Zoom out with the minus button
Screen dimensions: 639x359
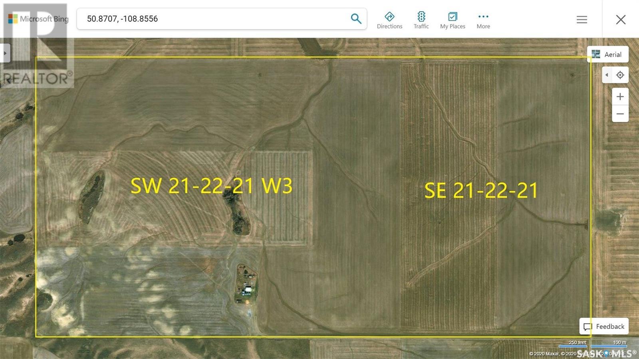(620, 114)
